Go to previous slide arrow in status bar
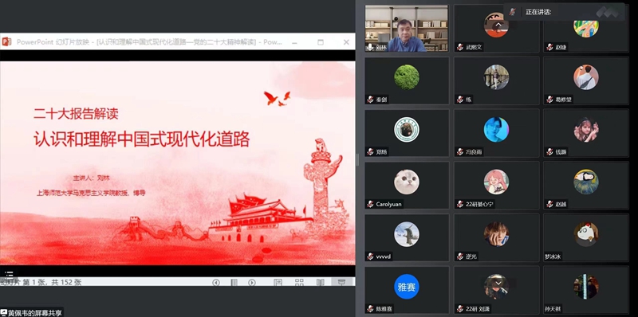The image size is (638, 317). coord(216,283)
